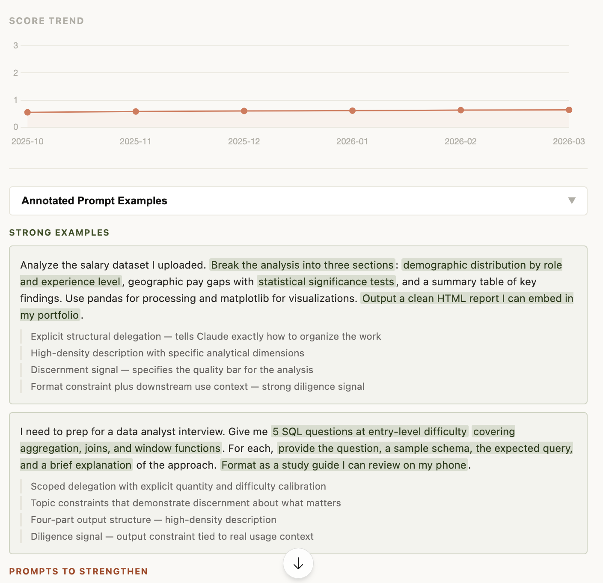Click the Strong Examples section heading
The width and height of the screenshot is (603, 583).
[x=59, y=232]
